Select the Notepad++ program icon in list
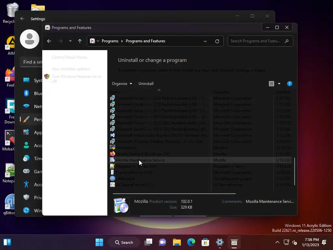333x250 pixels. (112, 166)
